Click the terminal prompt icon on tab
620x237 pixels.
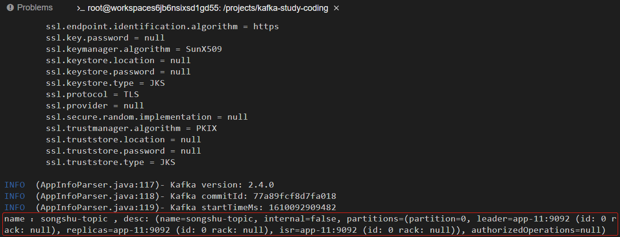(80, 8)
